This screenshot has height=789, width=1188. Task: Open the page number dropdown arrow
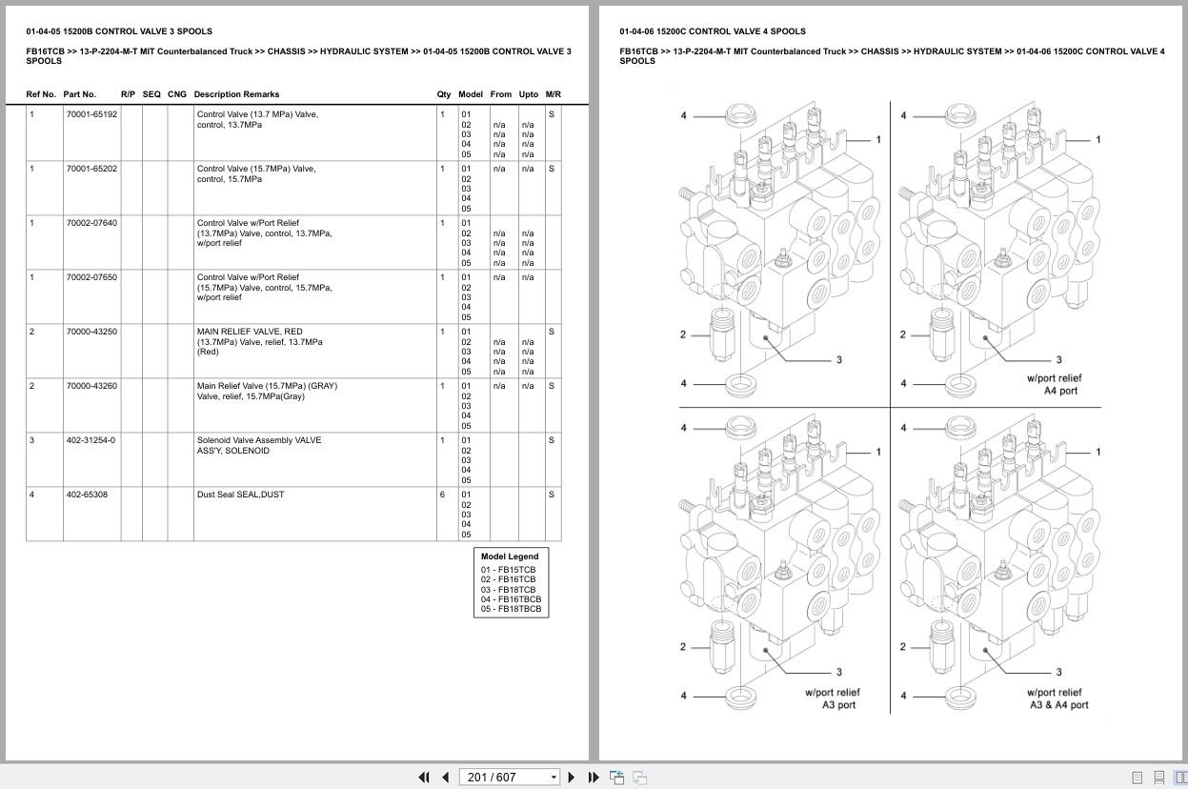(x=554, y=778)
